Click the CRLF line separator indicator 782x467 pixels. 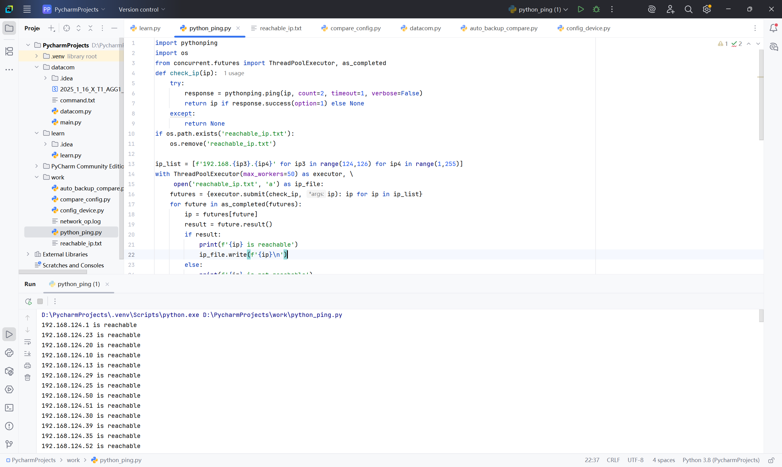(x=613, y=460)
